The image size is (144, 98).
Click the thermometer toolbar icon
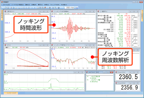click(11, 8)
